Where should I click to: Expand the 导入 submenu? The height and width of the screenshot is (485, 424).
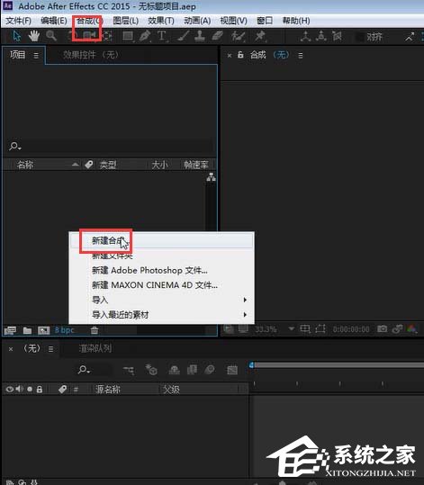pyautogui.click(x=161, y=300)
